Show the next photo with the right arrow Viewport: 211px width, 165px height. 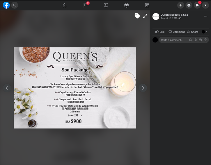(143, 88)
